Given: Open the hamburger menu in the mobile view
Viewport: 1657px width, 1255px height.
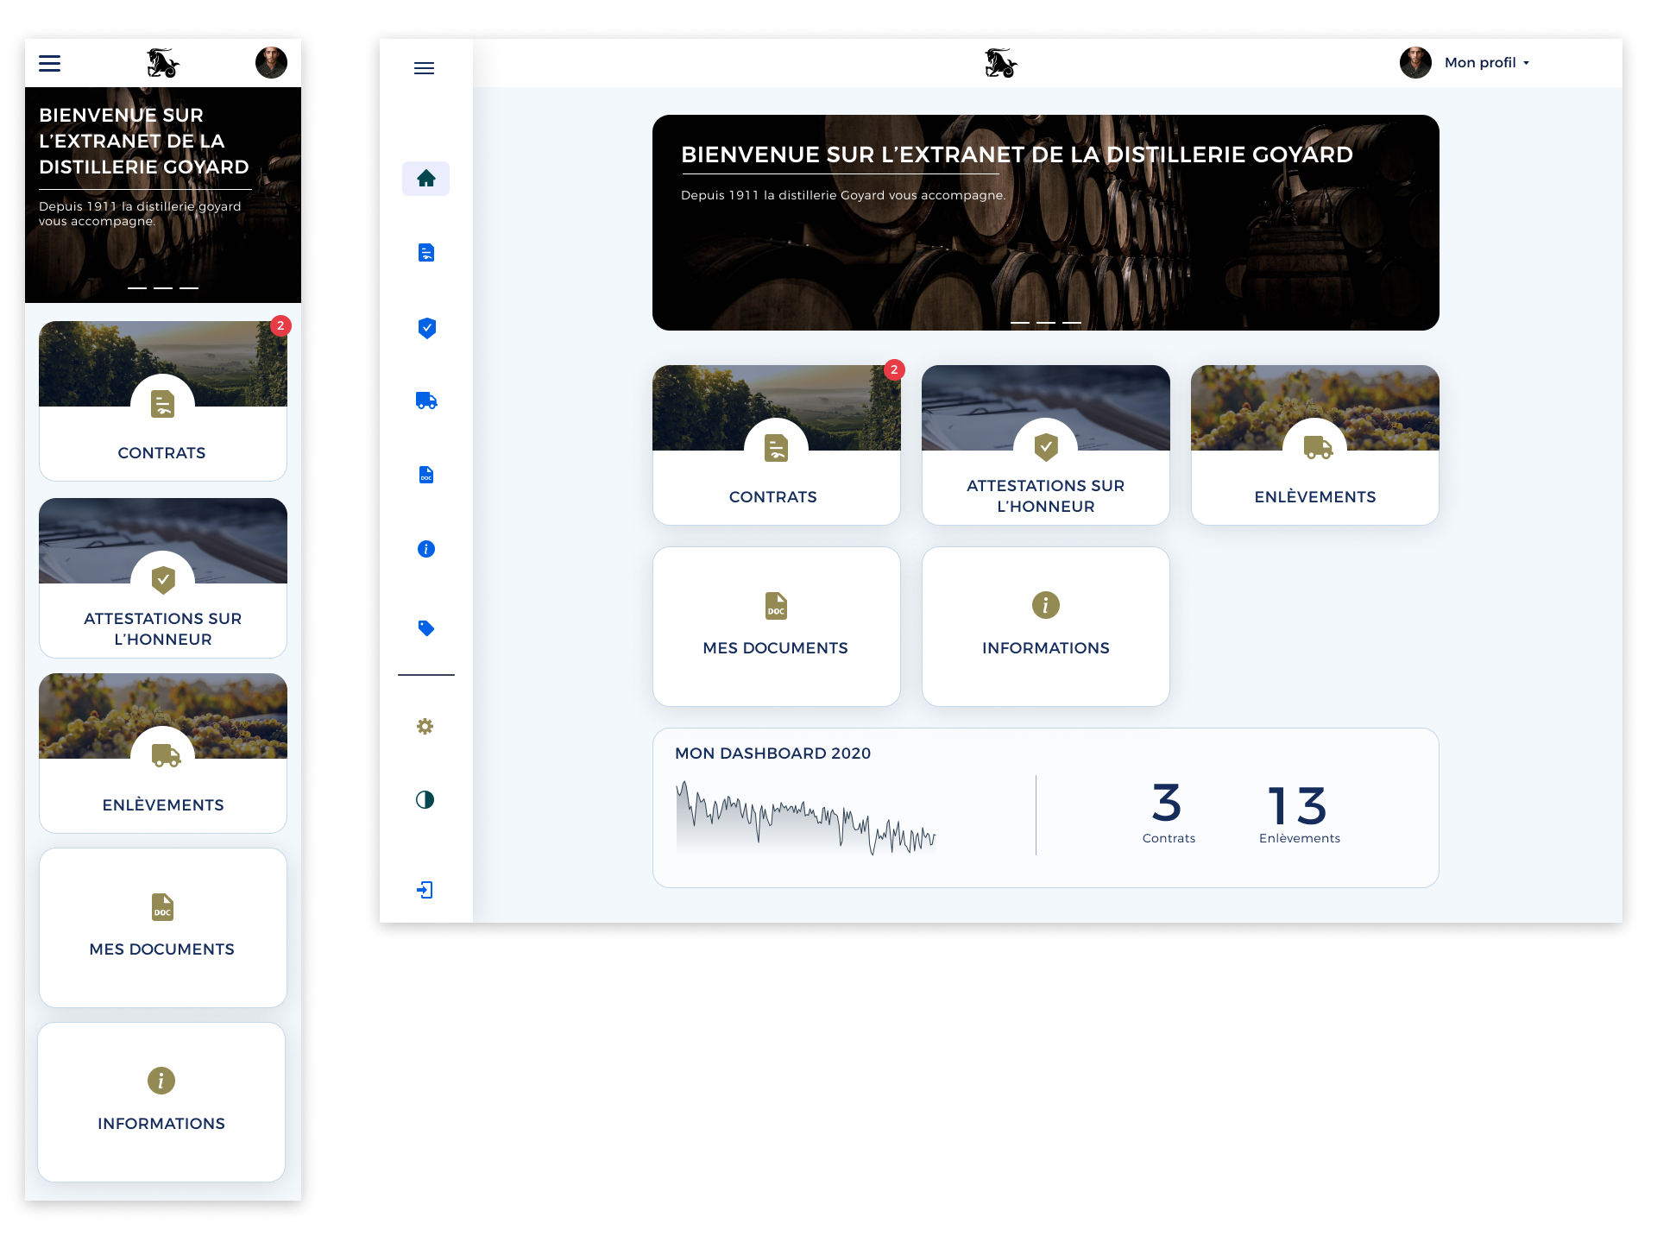Looking at the screenshot, I should 50,63.
